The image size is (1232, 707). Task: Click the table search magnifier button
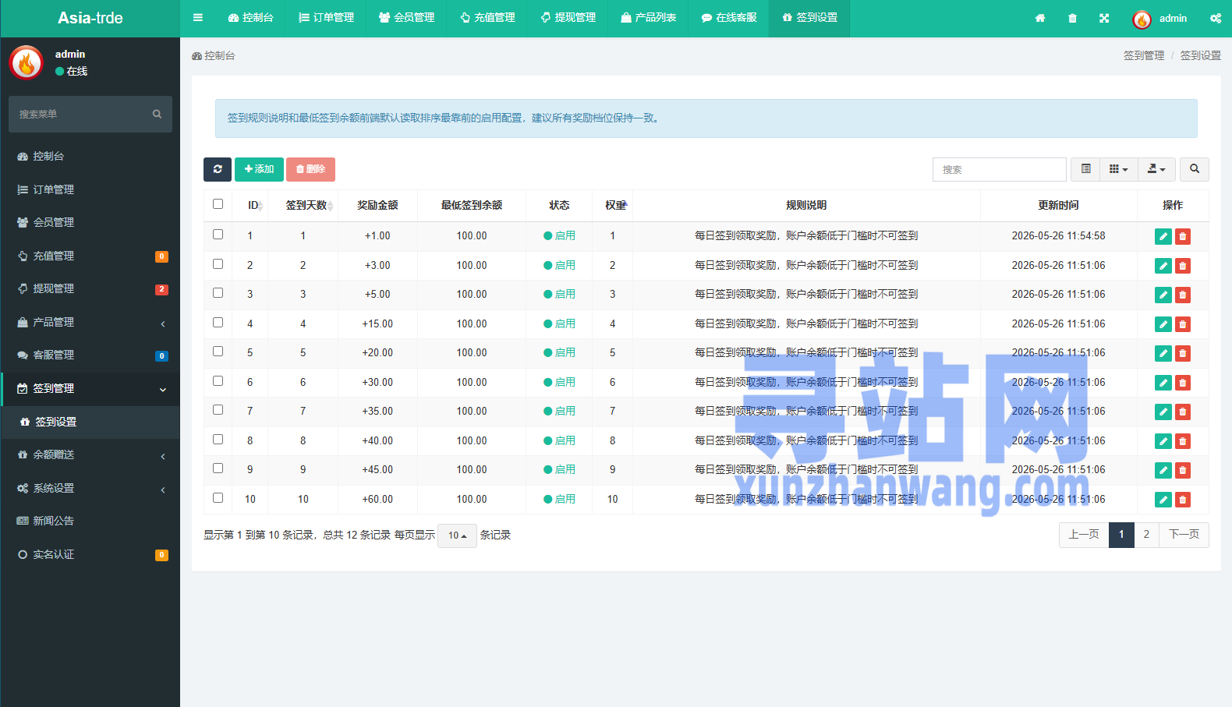coord(1195,169)
